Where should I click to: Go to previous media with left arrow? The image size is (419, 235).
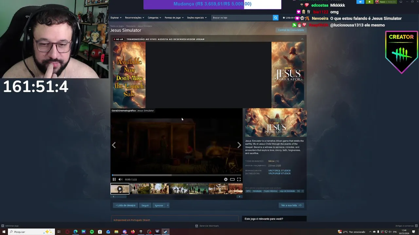114,145
